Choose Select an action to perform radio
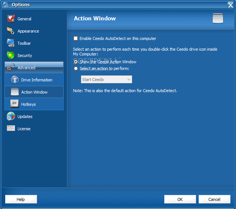The height and width of the screenshot is (209, 236). 76,68
